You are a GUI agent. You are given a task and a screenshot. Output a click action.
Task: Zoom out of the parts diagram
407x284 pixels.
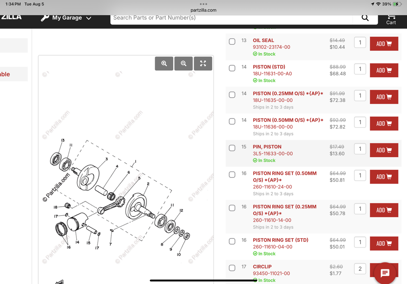pyautogui.click(x=183, y=63)
